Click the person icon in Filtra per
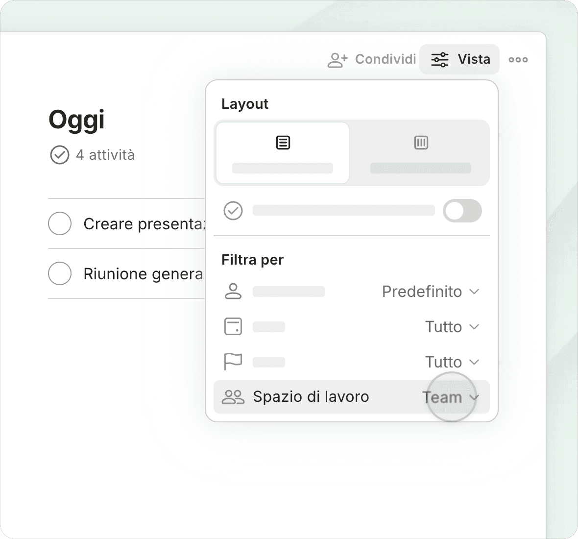 coord(233,291)
